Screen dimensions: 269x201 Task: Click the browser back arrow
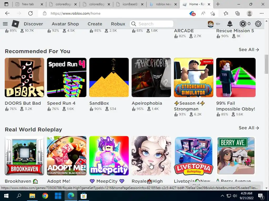7,13
